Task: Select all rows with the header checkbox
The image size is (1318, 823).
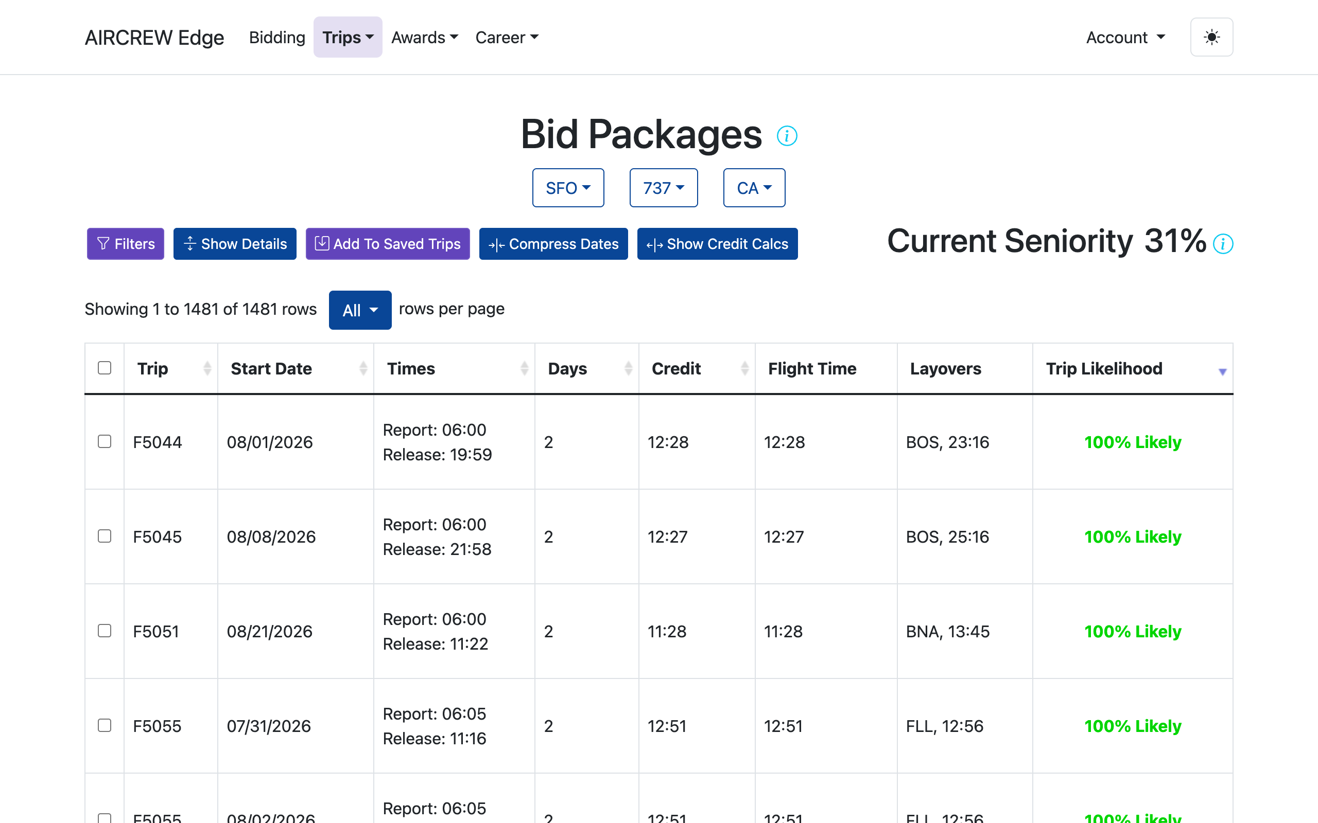Action: 105,368
